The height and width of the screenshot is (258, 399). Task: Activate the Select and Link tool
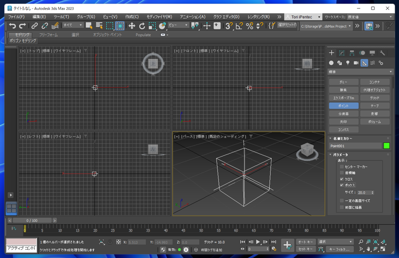click(34, 26)
